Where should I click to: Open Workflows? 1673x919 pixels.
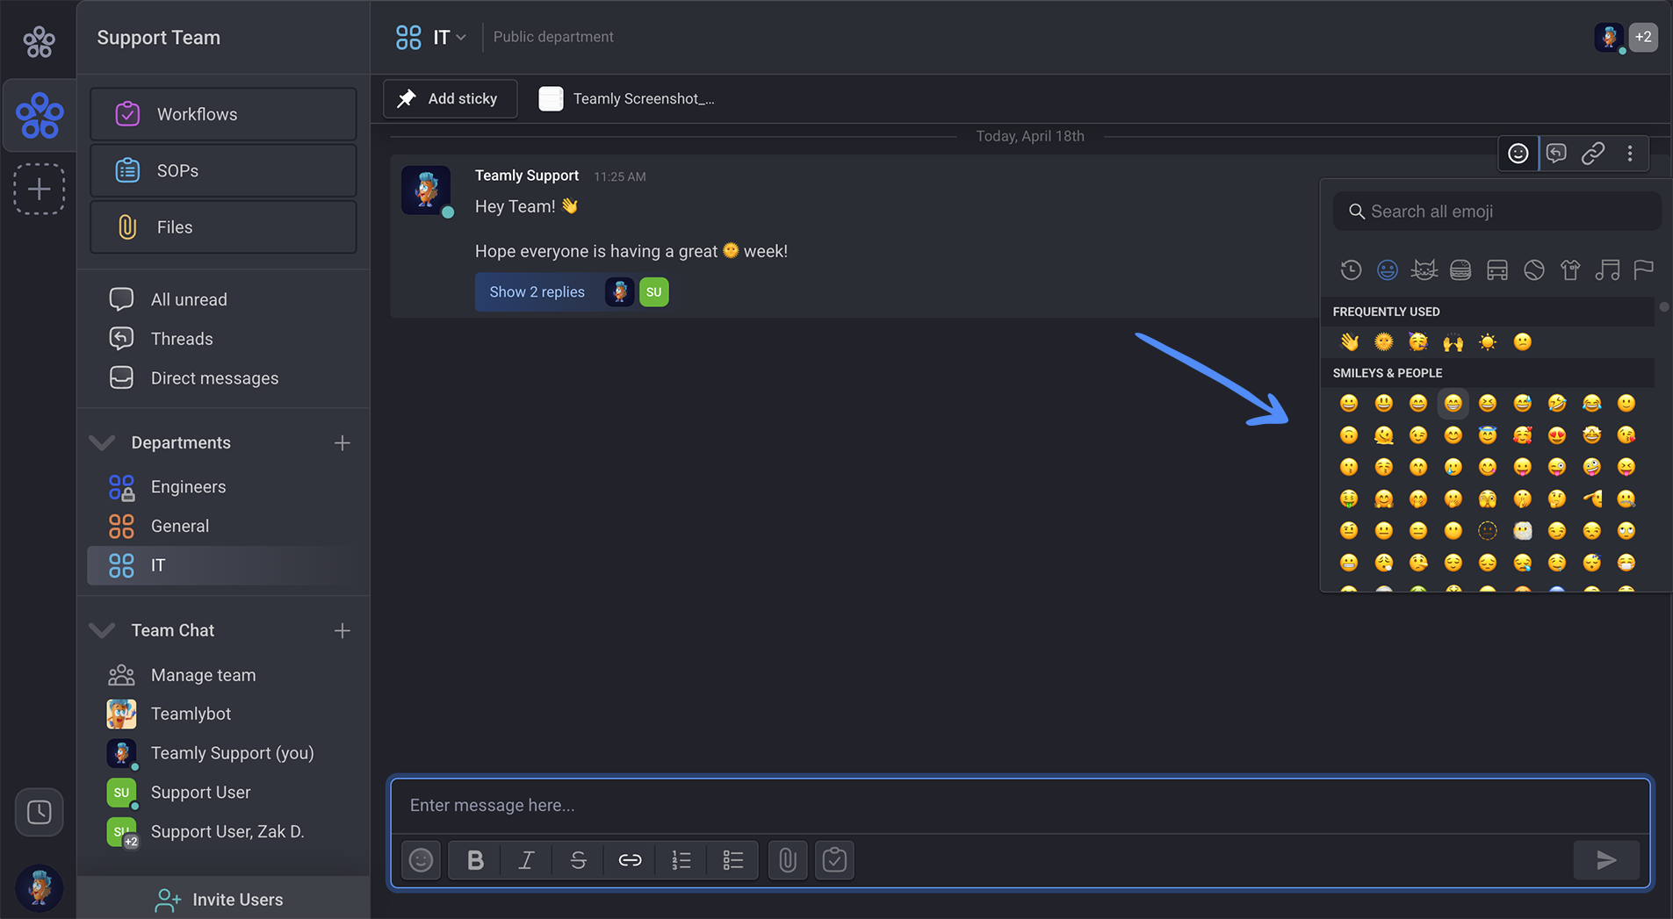pyautogui.click(x=223, y=114)
